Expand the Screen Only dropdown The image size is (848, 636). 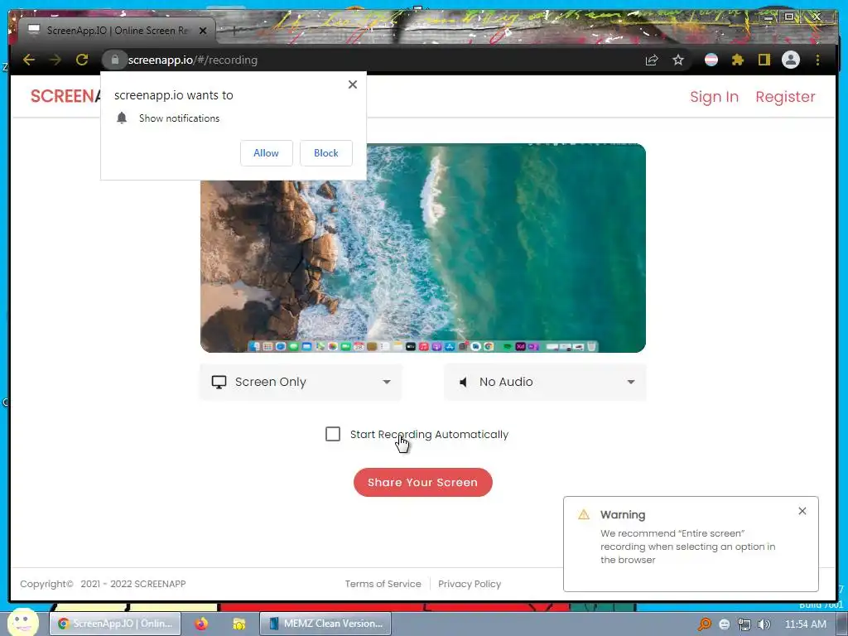click(x=301, y=382)
